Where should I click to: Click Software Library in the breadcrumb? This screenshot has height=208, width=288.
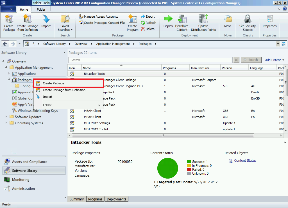click(54, 44)
